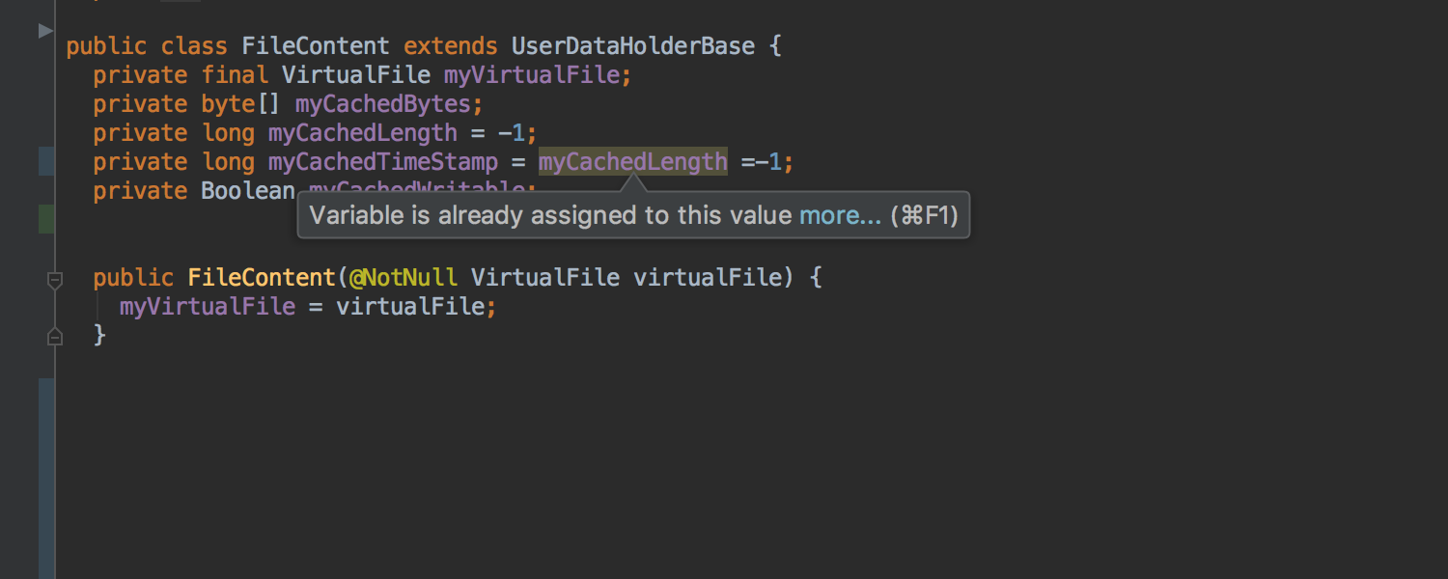Click the extends keyword in the class declaration
This screenshot has height=579, width=1448.
coord(450,45)
